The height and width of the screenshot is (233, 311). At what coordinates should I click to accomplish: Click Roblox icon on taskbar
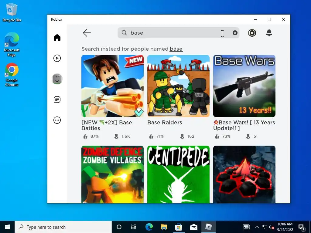coord(208,227)
